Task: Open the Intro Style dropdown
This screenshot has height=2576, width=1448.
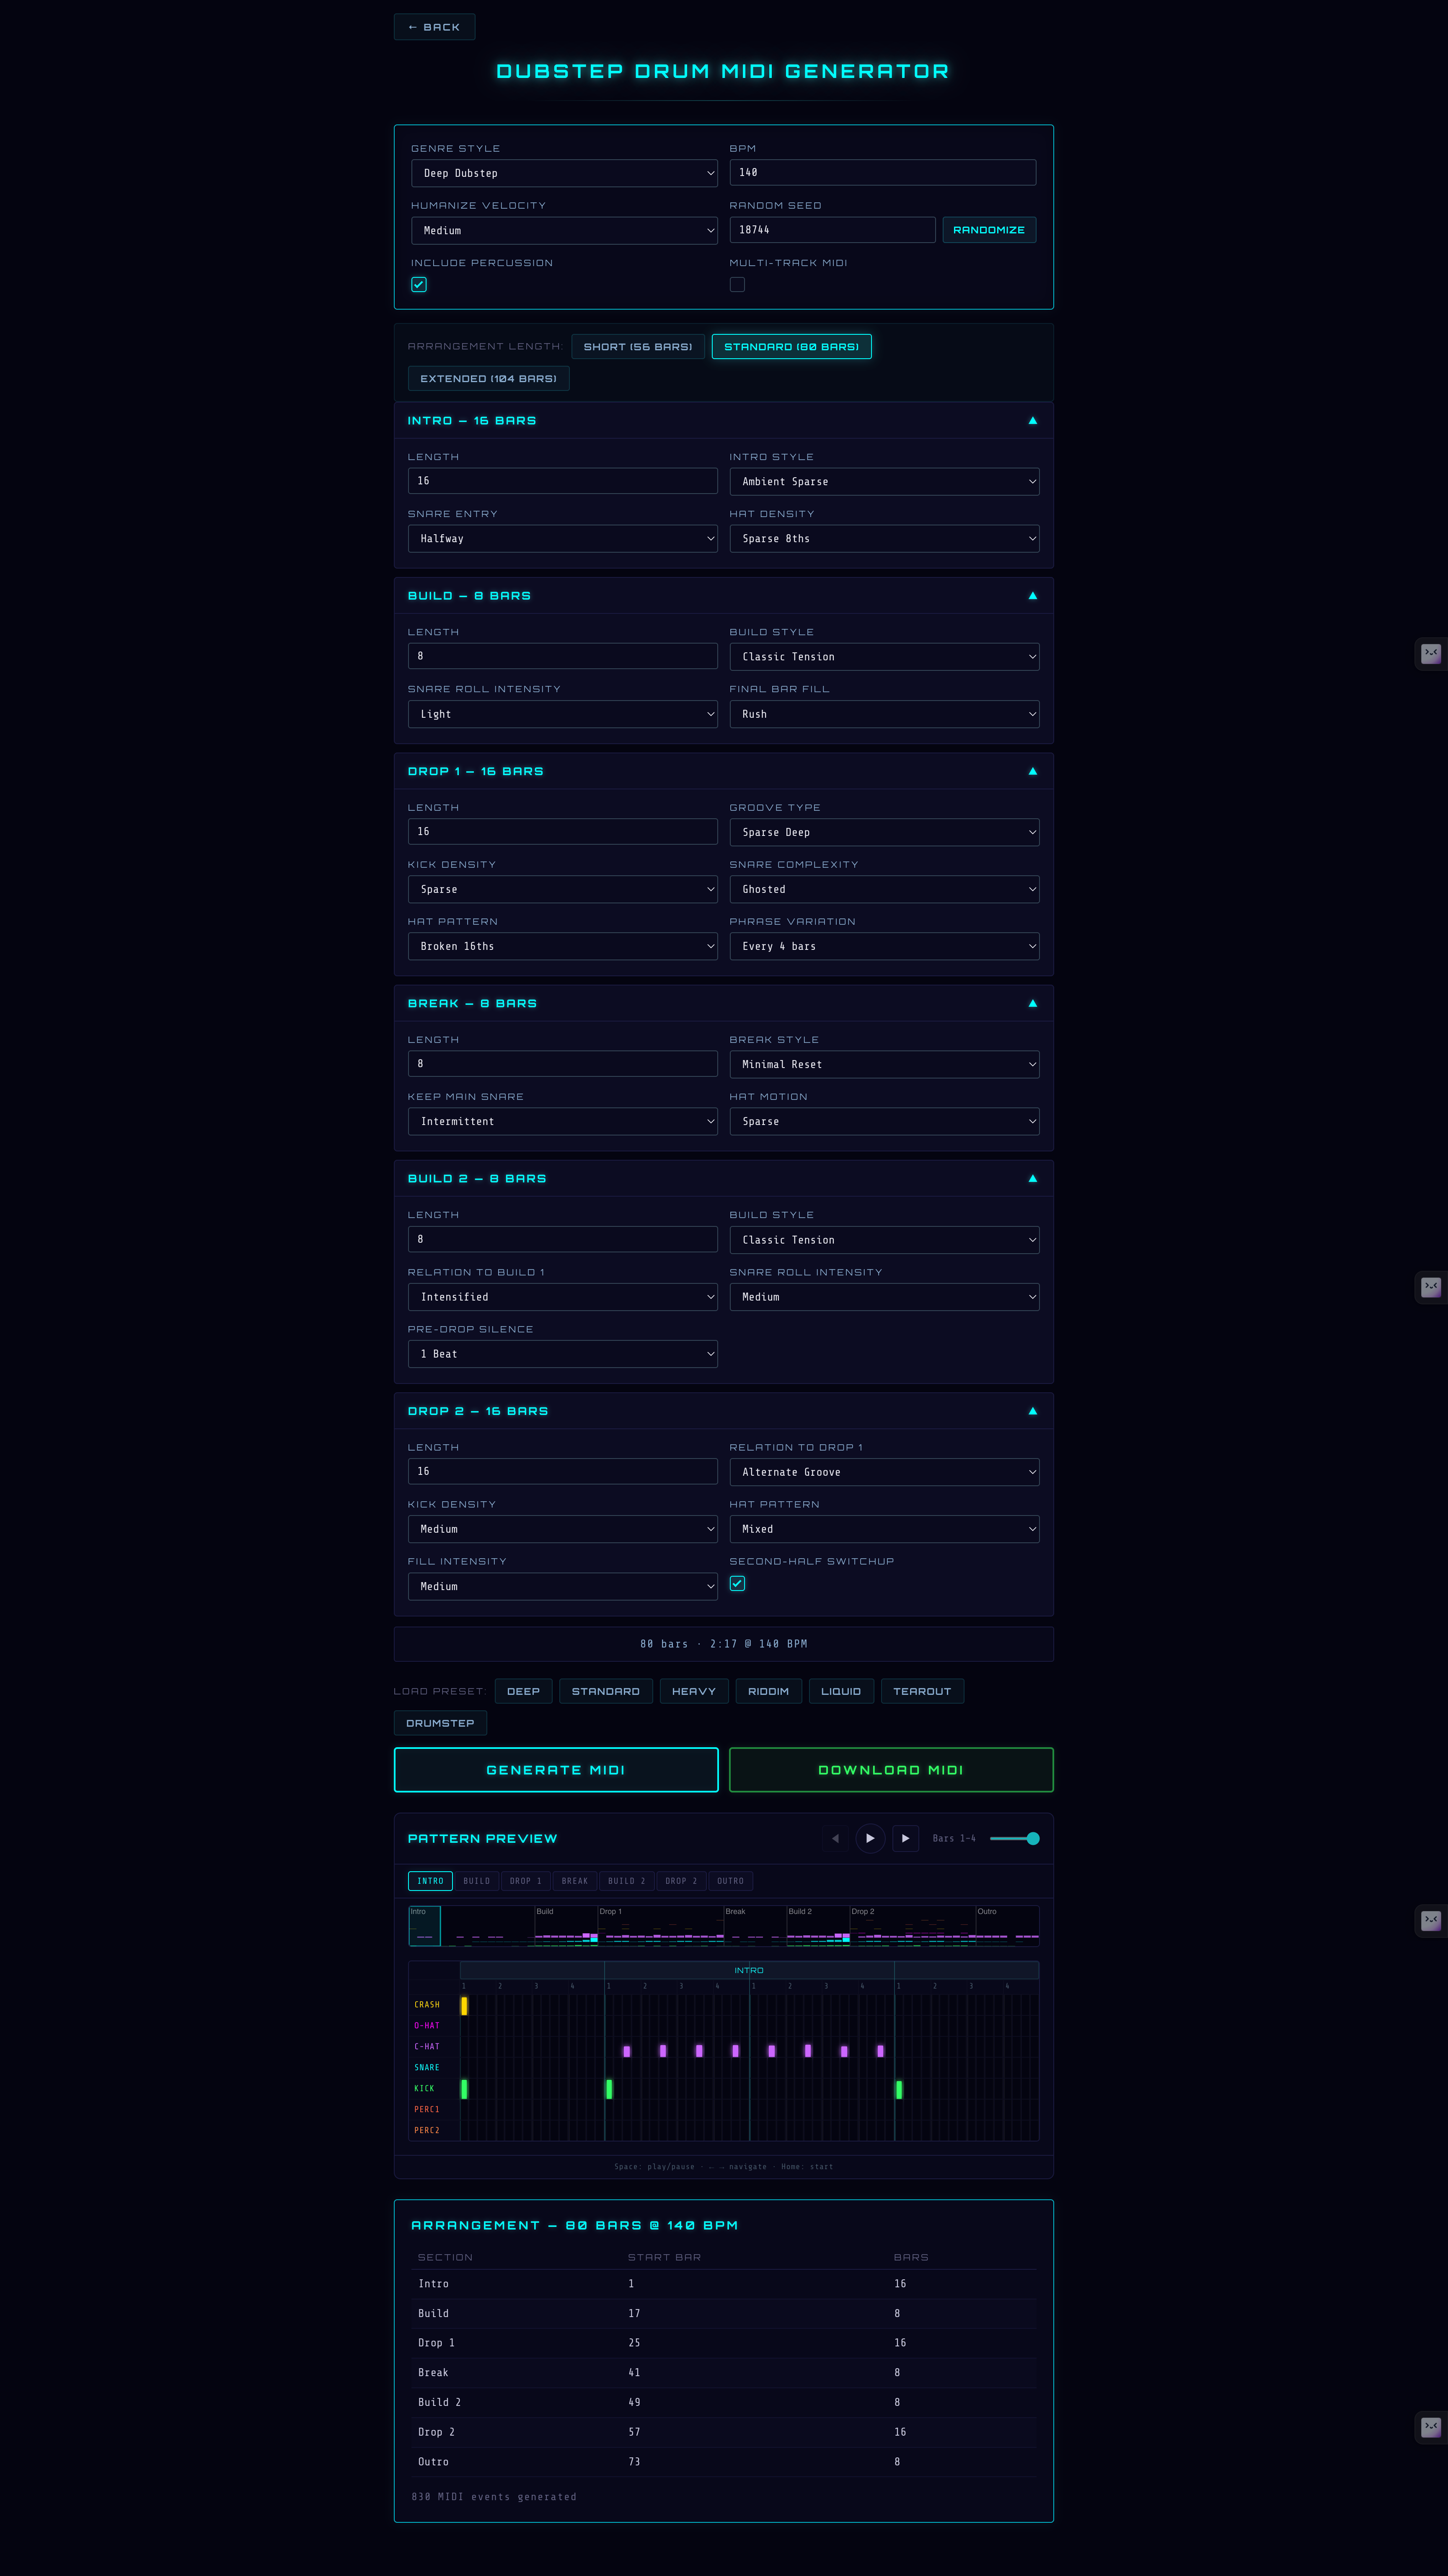Action: (884, 482)
